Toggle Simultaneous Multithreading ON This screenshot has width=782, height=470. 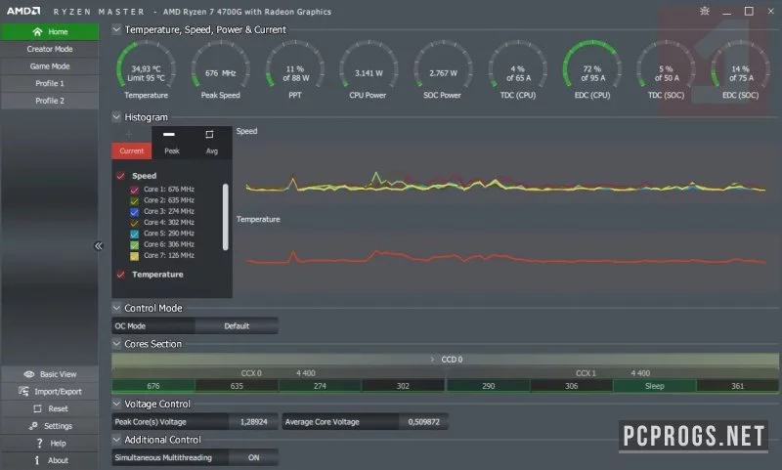253,457
